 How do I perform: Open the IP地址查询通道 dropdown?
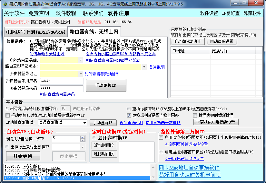[x=85, y=123]
